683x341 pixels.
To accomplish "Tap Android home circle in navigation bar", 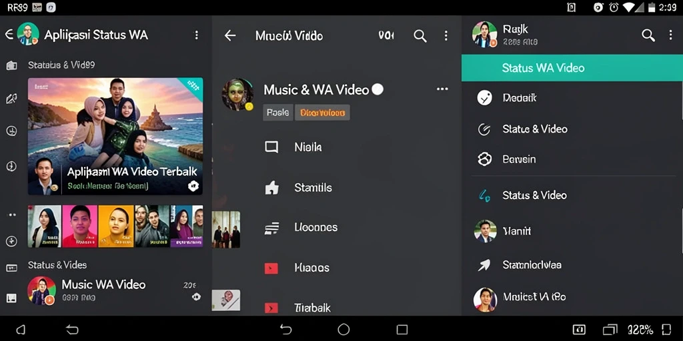I will (344, 329).
